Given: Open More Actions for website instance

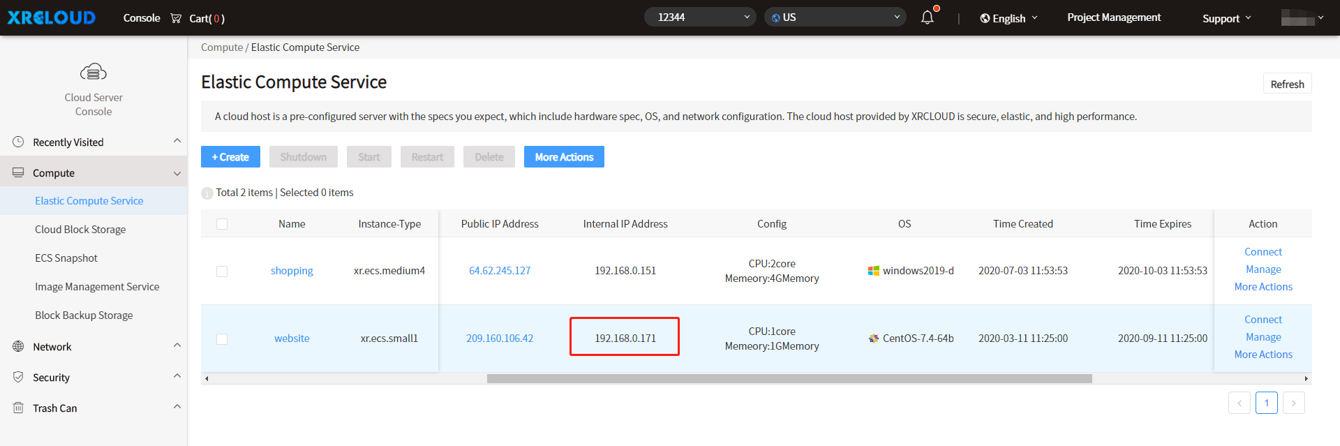Looking at the screenshot, I should click(1263, 355).
